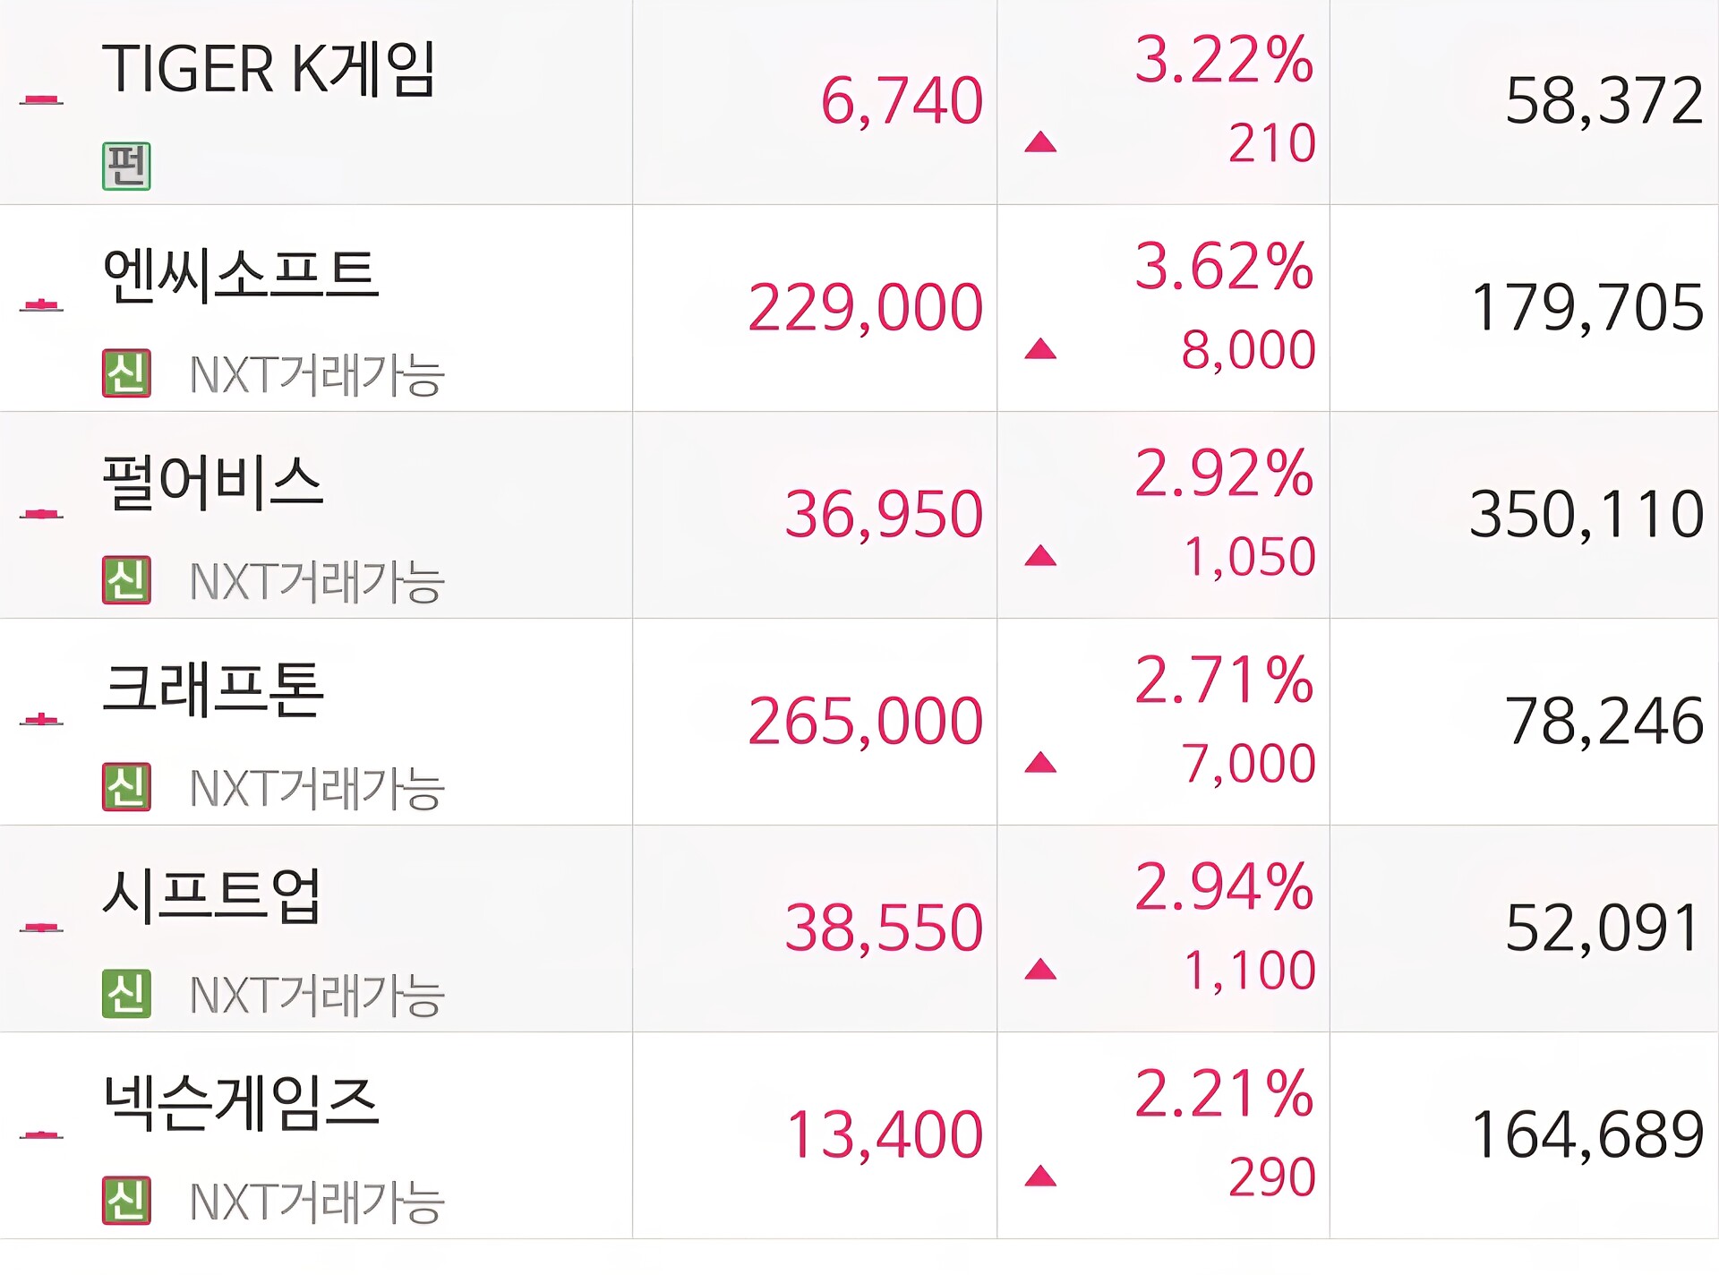Click the 크래프톤 price 265,000
The height and width of the screenshot is (1275, 1719).
865,721
